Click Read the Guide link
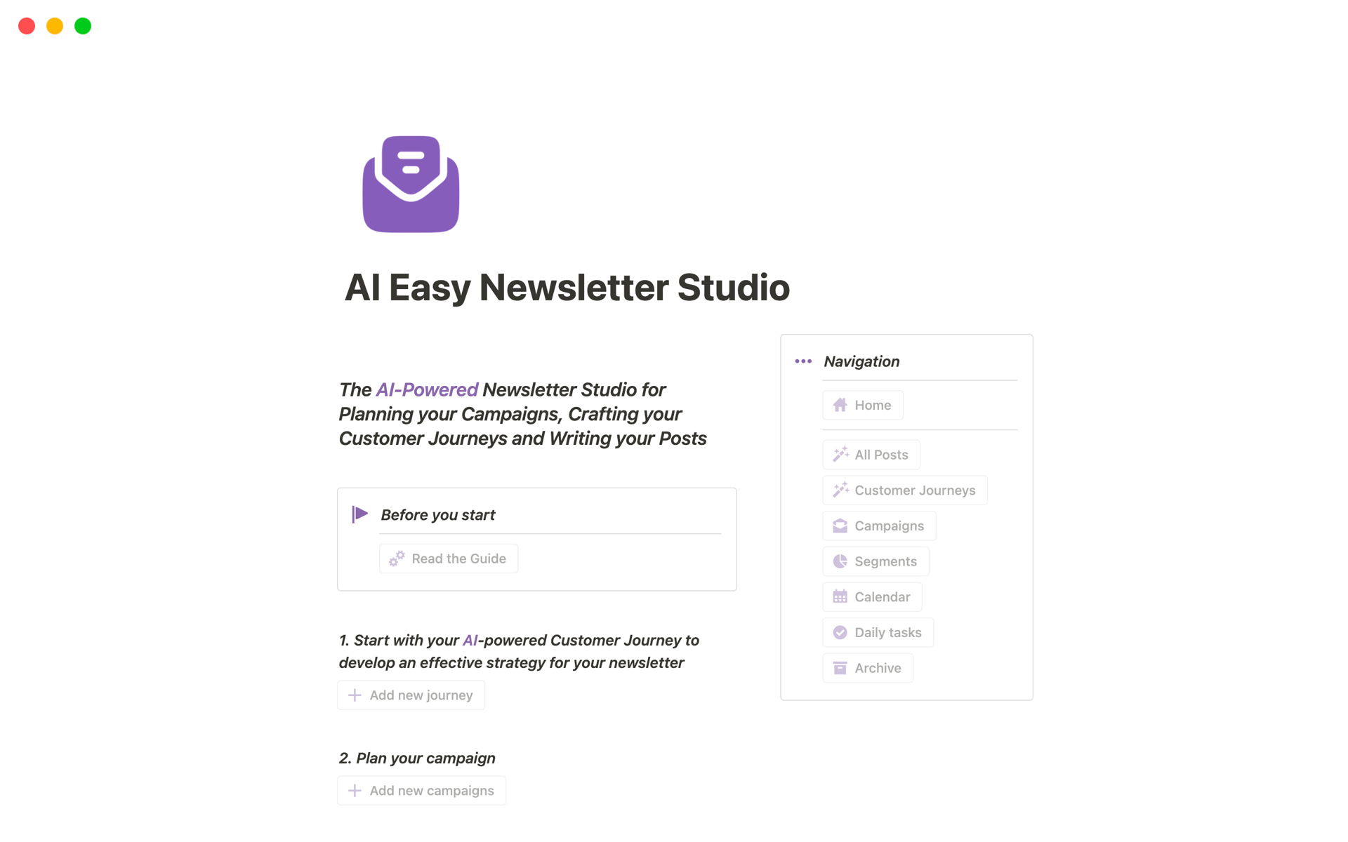The image size is (1348, 842). (449, 558)
